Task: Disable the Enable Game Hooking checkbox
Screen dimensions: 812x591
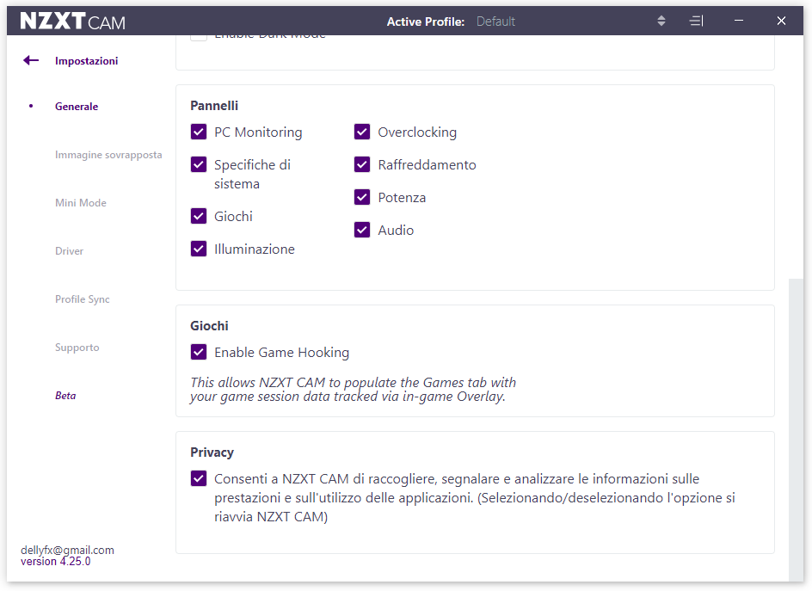Action: 199,352
